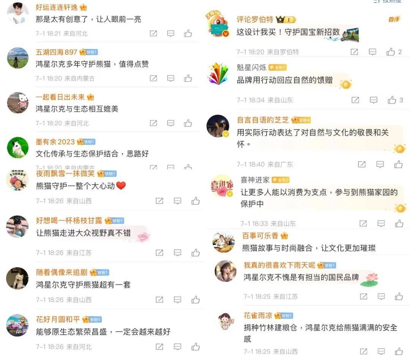Reply to 我真的很喜欢下雨天呢's comment
410x357 pixels.
pyautogui.click(x=381, y=296)
